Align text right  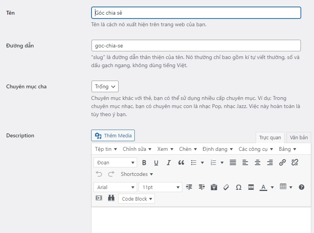(x=270, y=162)
